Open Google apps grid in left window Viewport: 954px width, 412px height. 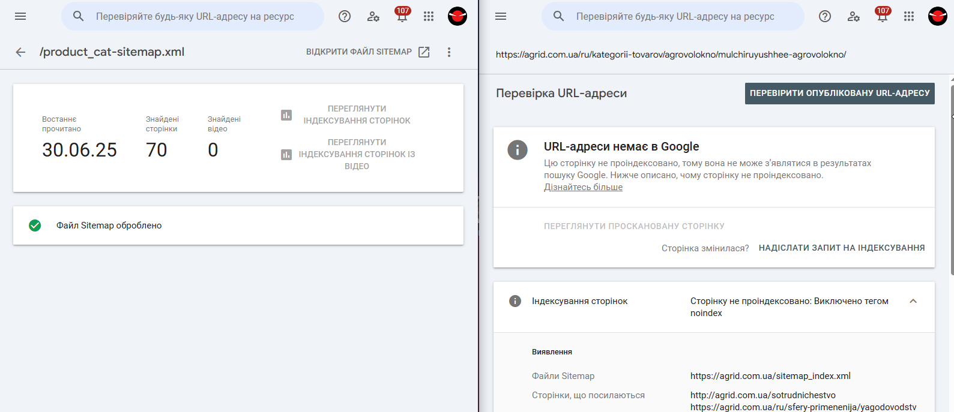pyautogui.click(x=429, y=16)
